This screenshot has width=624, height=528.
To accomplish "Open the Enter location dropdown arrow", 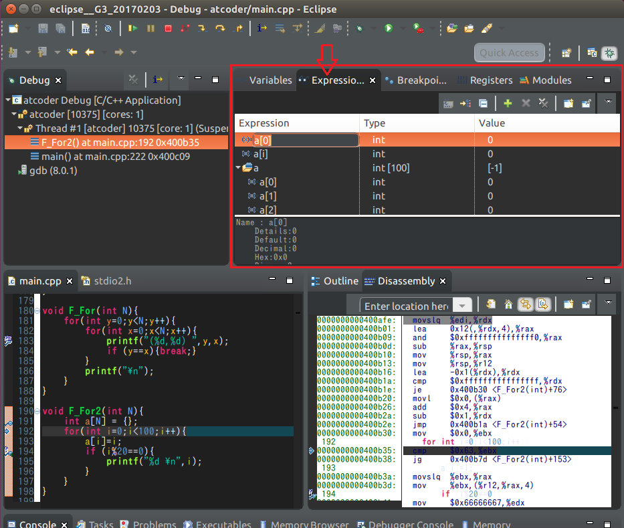I will click(x=461, y=305).
